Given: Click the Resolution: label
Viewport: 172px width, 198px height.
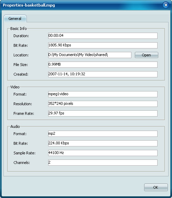Looking at the screenshot, I should point(23,104).
